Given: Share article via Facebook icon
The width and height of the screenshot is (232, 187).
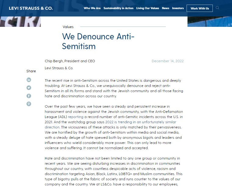Looking at the screenshot, I should coord(29,96).
